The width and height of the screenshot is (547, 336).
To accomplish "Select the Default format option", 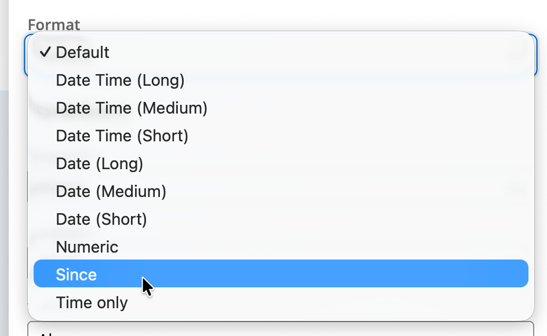I will click(82, 52).
